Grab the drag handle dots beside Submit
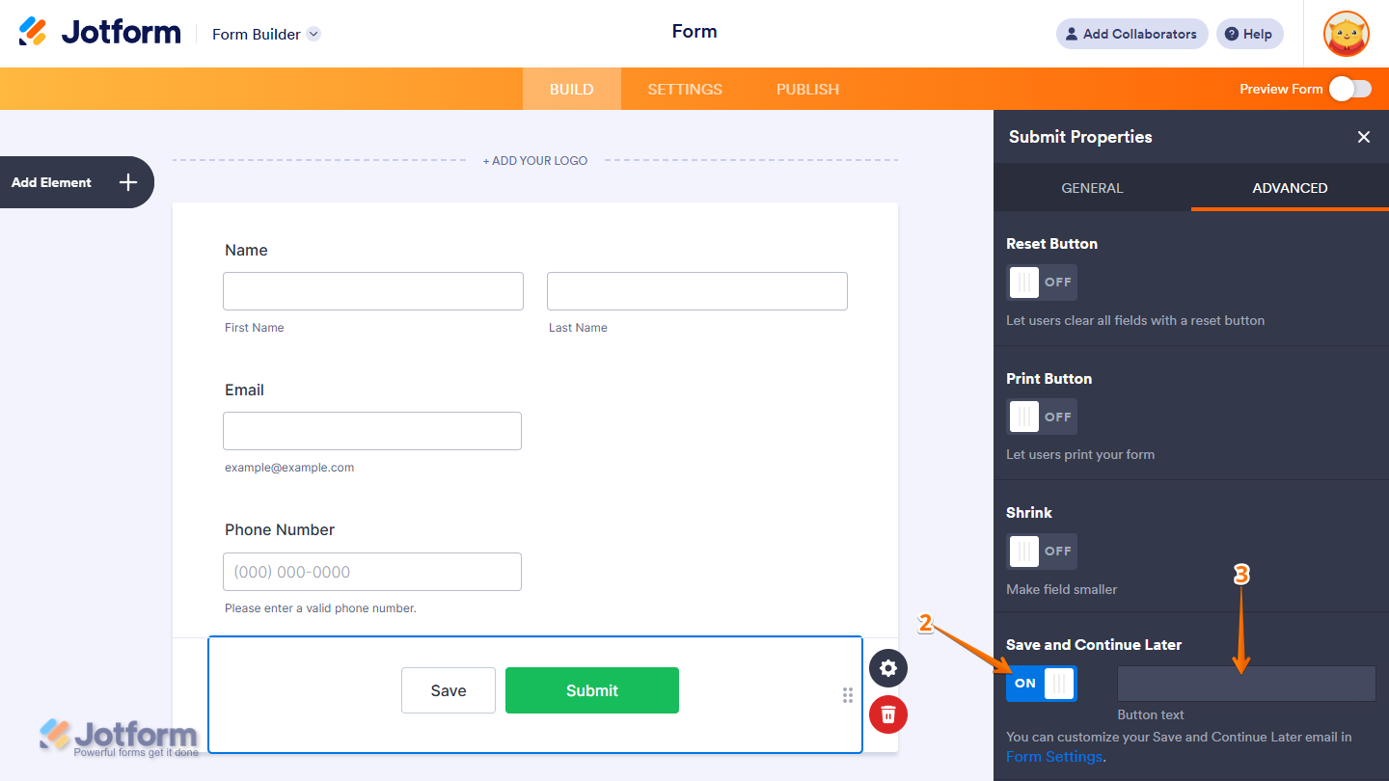The height and width of the screenshot is (781, 1389). [847, 695]
